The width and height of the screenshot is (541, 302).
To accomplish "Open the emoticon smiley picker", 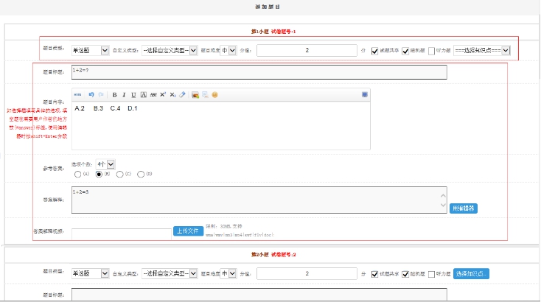I will click(214, 95).
